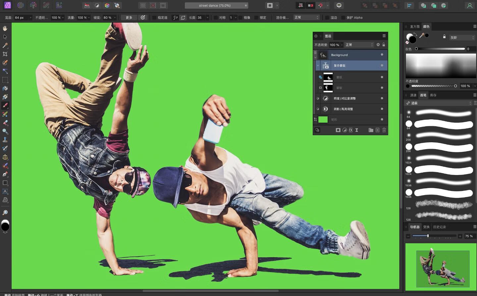This screenshot has width=477, height=296.
Task: Select the Pen tool
Action: pos(5,174)
